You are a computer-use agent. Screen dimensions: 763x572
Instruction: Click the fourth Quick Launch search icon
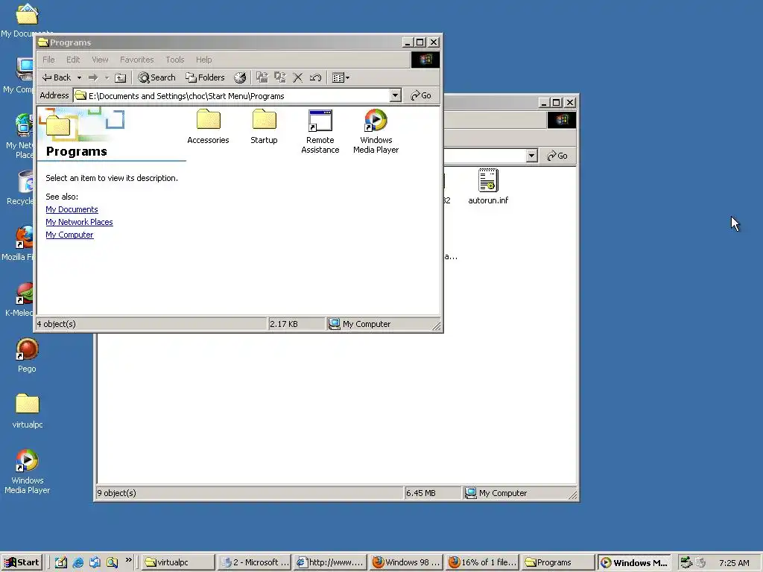click(x=112, y=562)
